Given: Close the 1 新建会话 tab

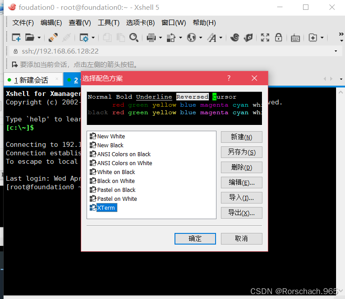Looking at the screenshot, I should coord(57,79).
